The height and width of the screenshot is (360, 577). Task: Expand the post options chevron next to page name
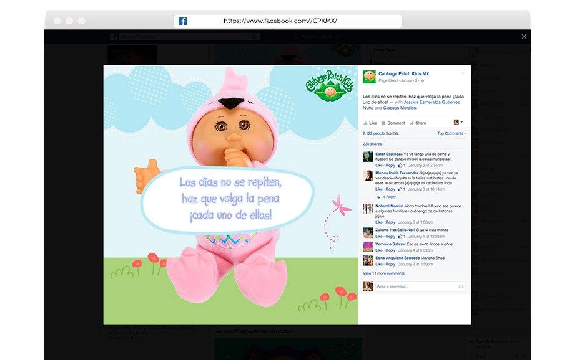[463, 73]
